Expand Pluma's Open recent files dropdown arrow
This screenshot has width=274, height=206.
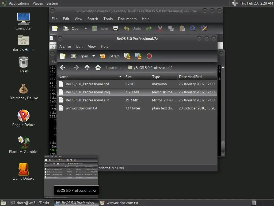click(x=86, y=28)
